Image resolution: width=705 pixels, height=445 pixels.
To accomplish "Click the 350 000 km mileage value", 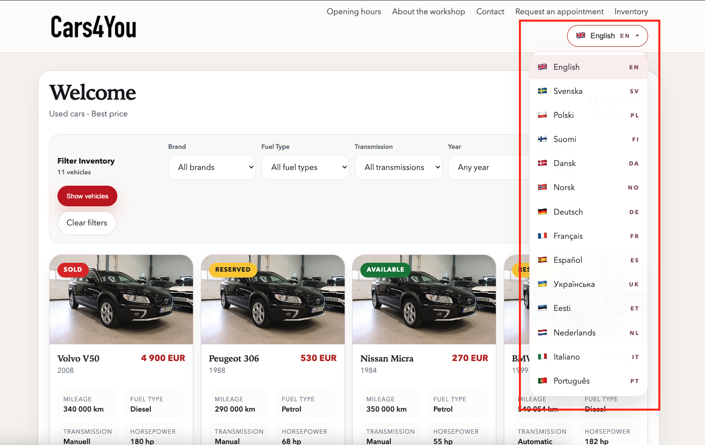I will 386,409.
